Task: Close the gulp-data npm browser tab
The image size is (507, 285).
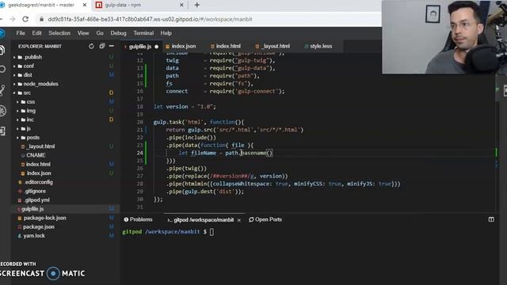Action: coord(181,5)
